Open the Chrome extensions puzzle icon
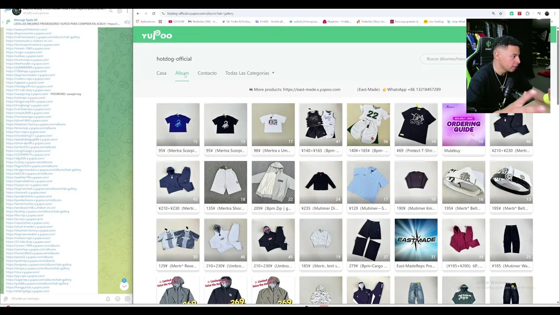Viewport: 560px width, 315px height. click(x=527, y=14)
